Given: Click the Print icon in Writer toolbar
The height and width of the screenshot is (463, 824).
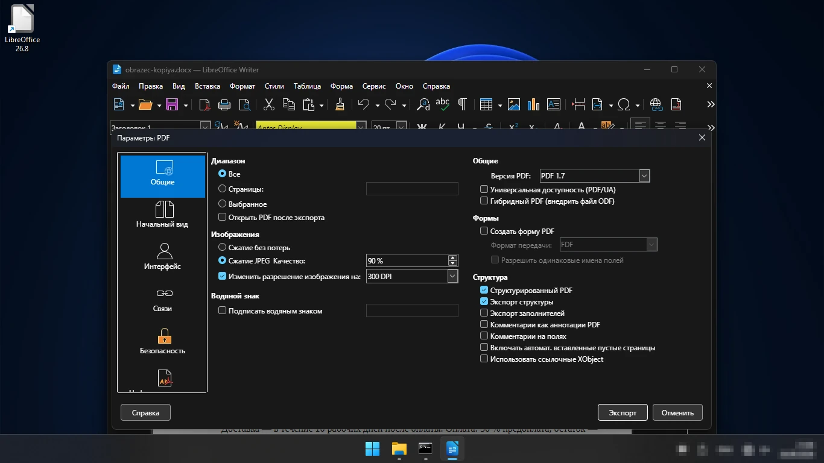Looking at the screenshot, I should tap(224, 104).
